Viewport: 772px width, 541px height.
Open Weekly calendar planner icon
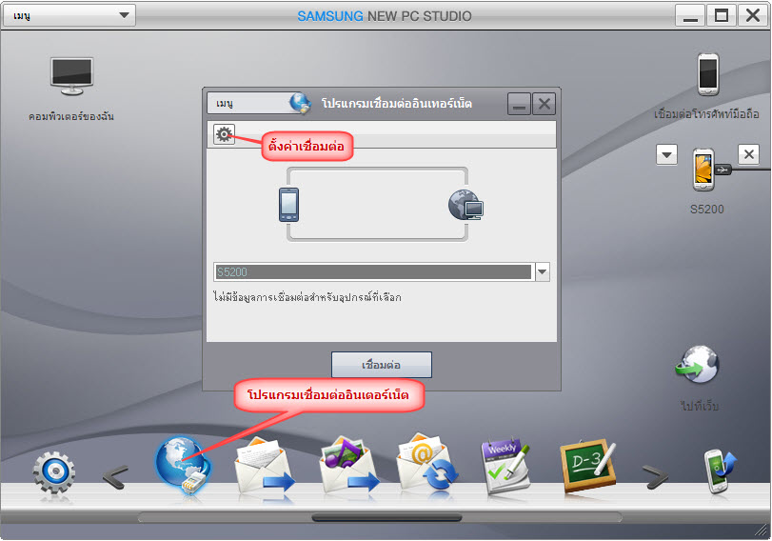click(x=505, y=466)
